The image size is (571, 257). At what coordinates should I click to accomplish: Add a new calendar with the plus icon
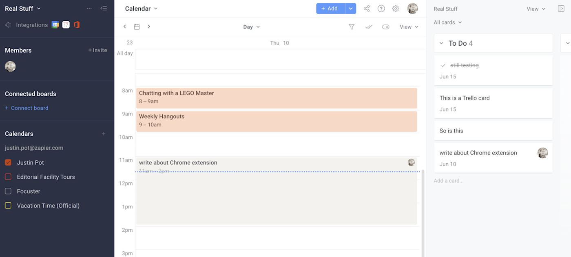(x=104, y=134)
